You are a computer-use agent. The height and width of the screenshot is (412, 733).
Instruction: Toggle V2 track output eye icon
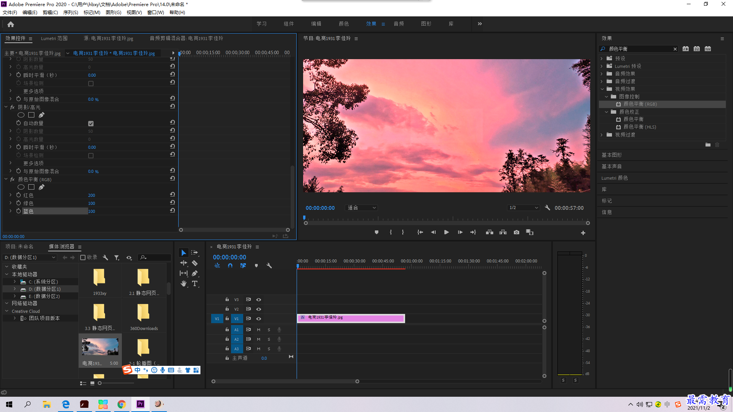click(258, 309)
